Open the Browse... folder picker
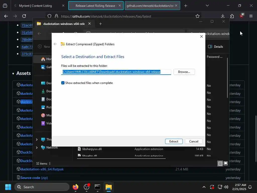This screenshot has width=257, height=193. tap(184, 72)
